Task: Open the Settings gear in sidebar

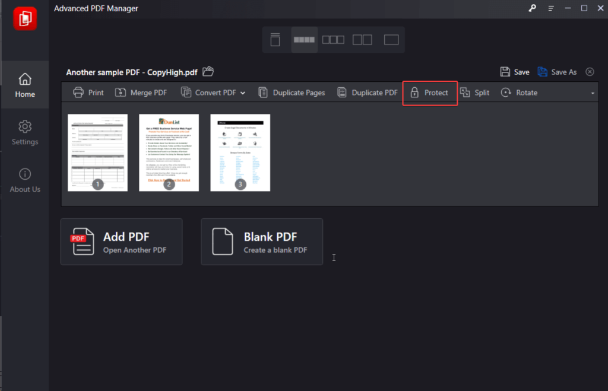Action: pyautogui.click(x=25, y=132)
